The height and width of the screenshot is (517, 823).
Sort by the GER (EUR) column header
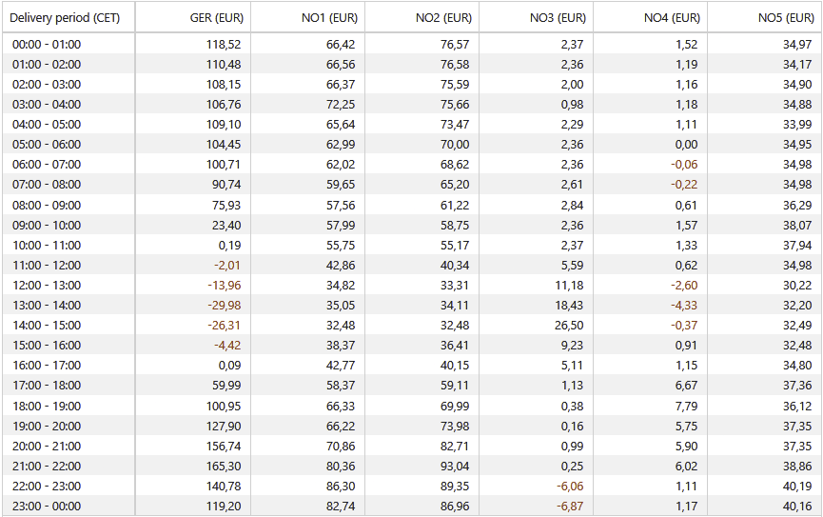[192, 17]
